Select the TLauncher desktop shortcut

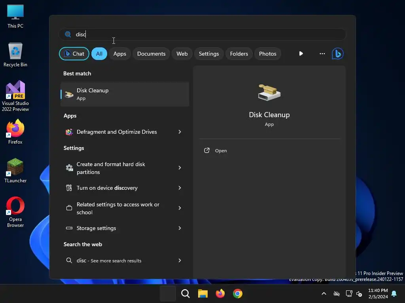[x=15, y=170]
